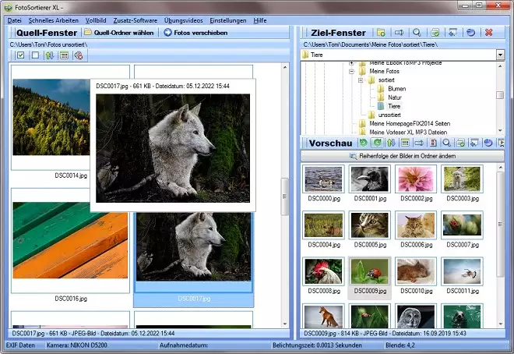Click the select-all checkmark icon in Quell-Fenster
The width and height of the screenshot is (514, 354).
click(x=21, y=55)
